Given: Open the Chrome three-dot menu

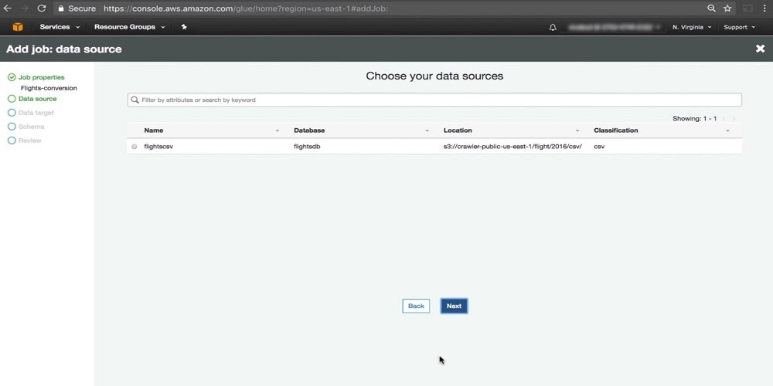Looking at the screenshot, I should coord(764,8).
